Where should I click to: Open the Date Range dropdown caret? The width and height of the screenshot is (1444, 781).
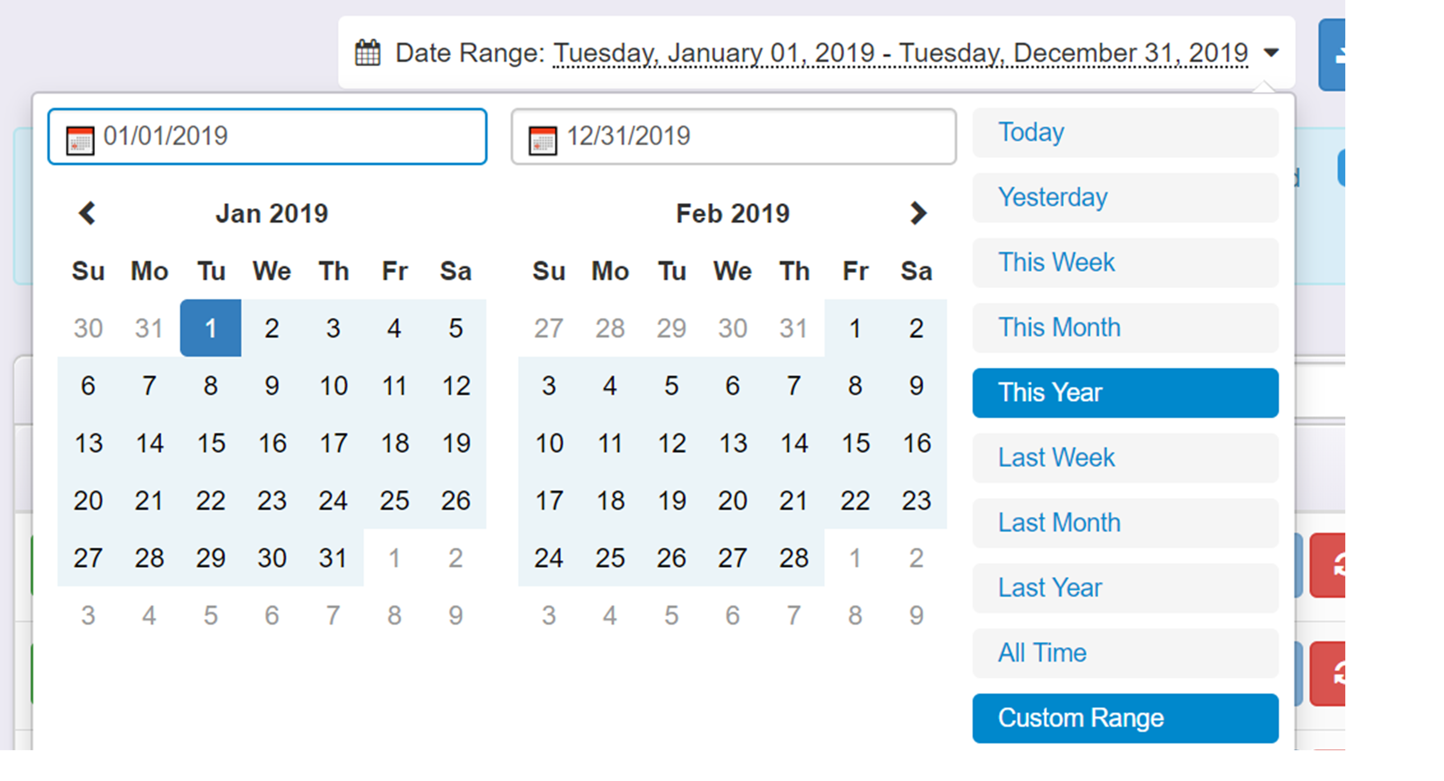(x=1271, y=53)
